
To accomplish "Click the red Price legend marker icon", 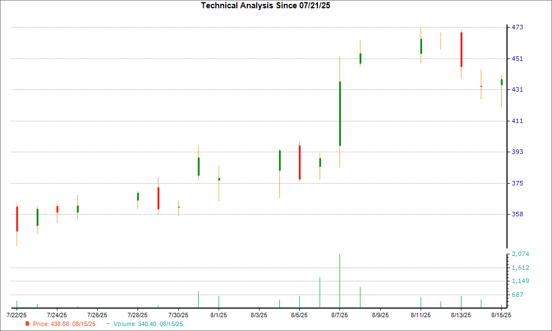I will point(28,324).
